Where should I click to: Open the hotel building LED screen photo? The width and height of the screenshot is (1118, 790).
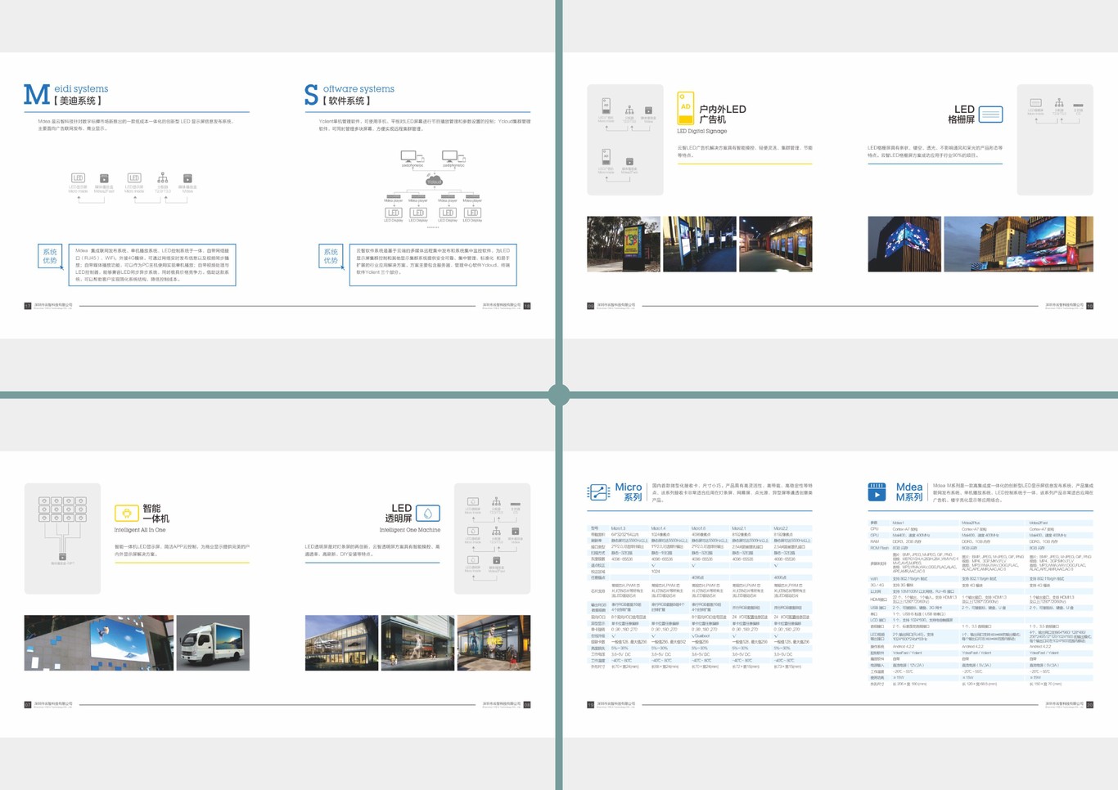pyautogui.click(x=1018, y=244)
